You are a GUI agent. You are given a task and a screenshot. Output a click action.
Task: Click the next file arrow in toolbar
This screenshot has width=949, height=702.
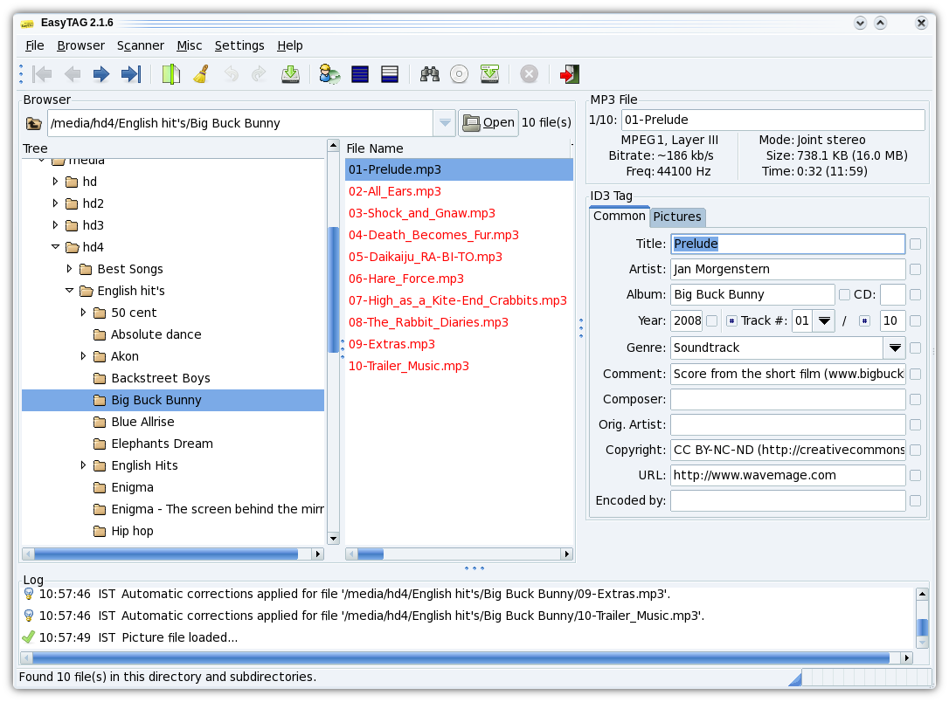click(x=101, y=74)
